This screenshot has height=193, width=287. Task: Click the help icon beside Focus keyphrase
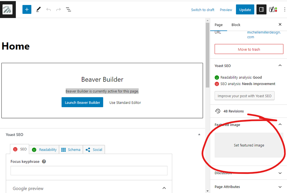[44, 161]
